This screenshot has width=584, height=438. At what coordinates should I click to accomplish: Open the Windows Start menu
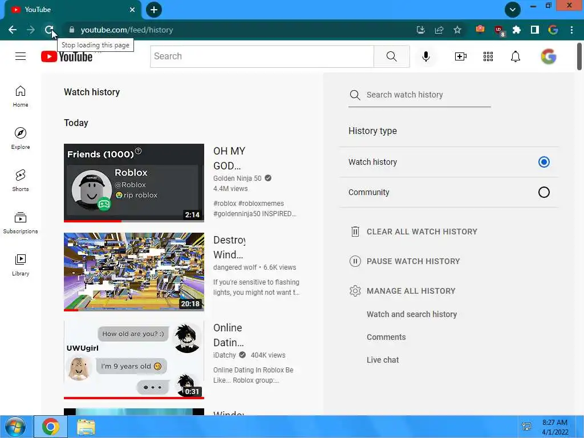point(15,427)
